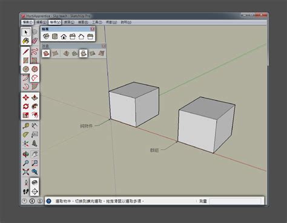Select the Drape tool in 沙盒 toolbar
287x223 pixels.
click(x=84, y=53)
